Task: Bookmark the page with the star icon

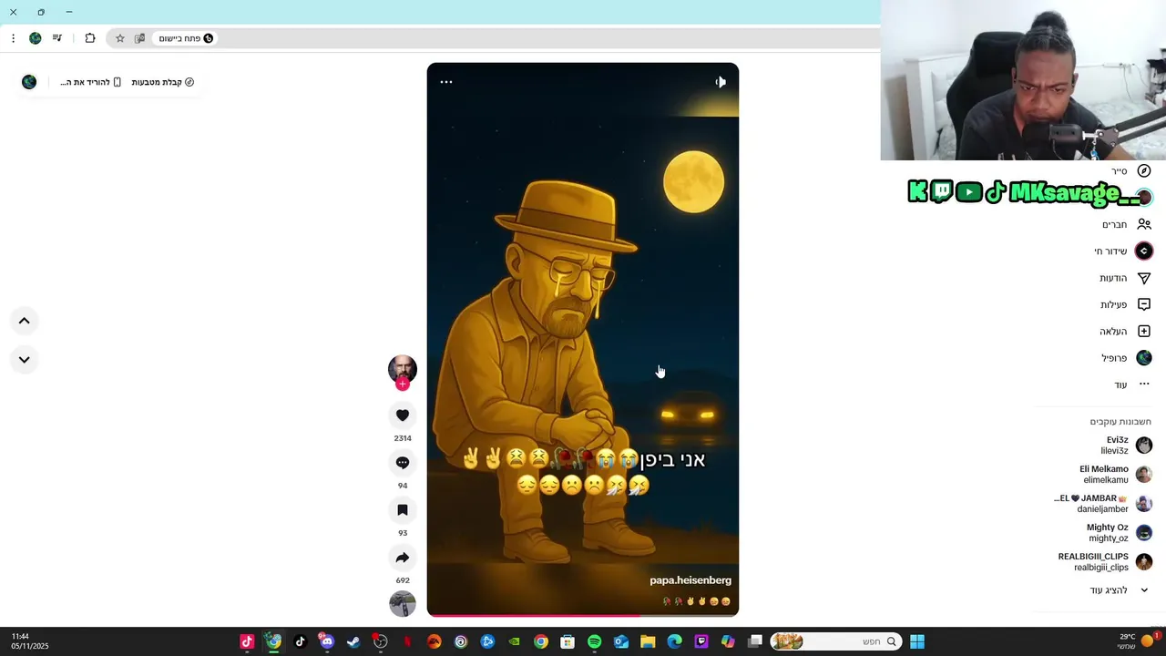Action: [x=119, y=38]
